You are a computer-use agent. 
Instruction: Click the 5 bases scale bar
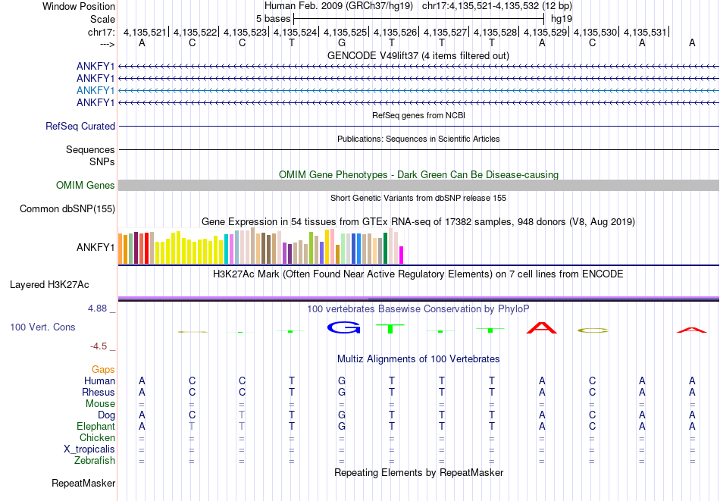(x=418, y=19)
